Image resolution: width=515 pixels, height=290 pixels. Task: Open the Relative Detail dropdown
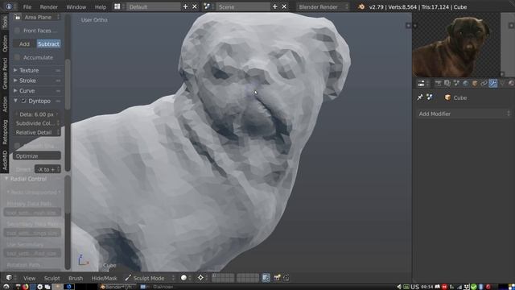pos(37,132)
